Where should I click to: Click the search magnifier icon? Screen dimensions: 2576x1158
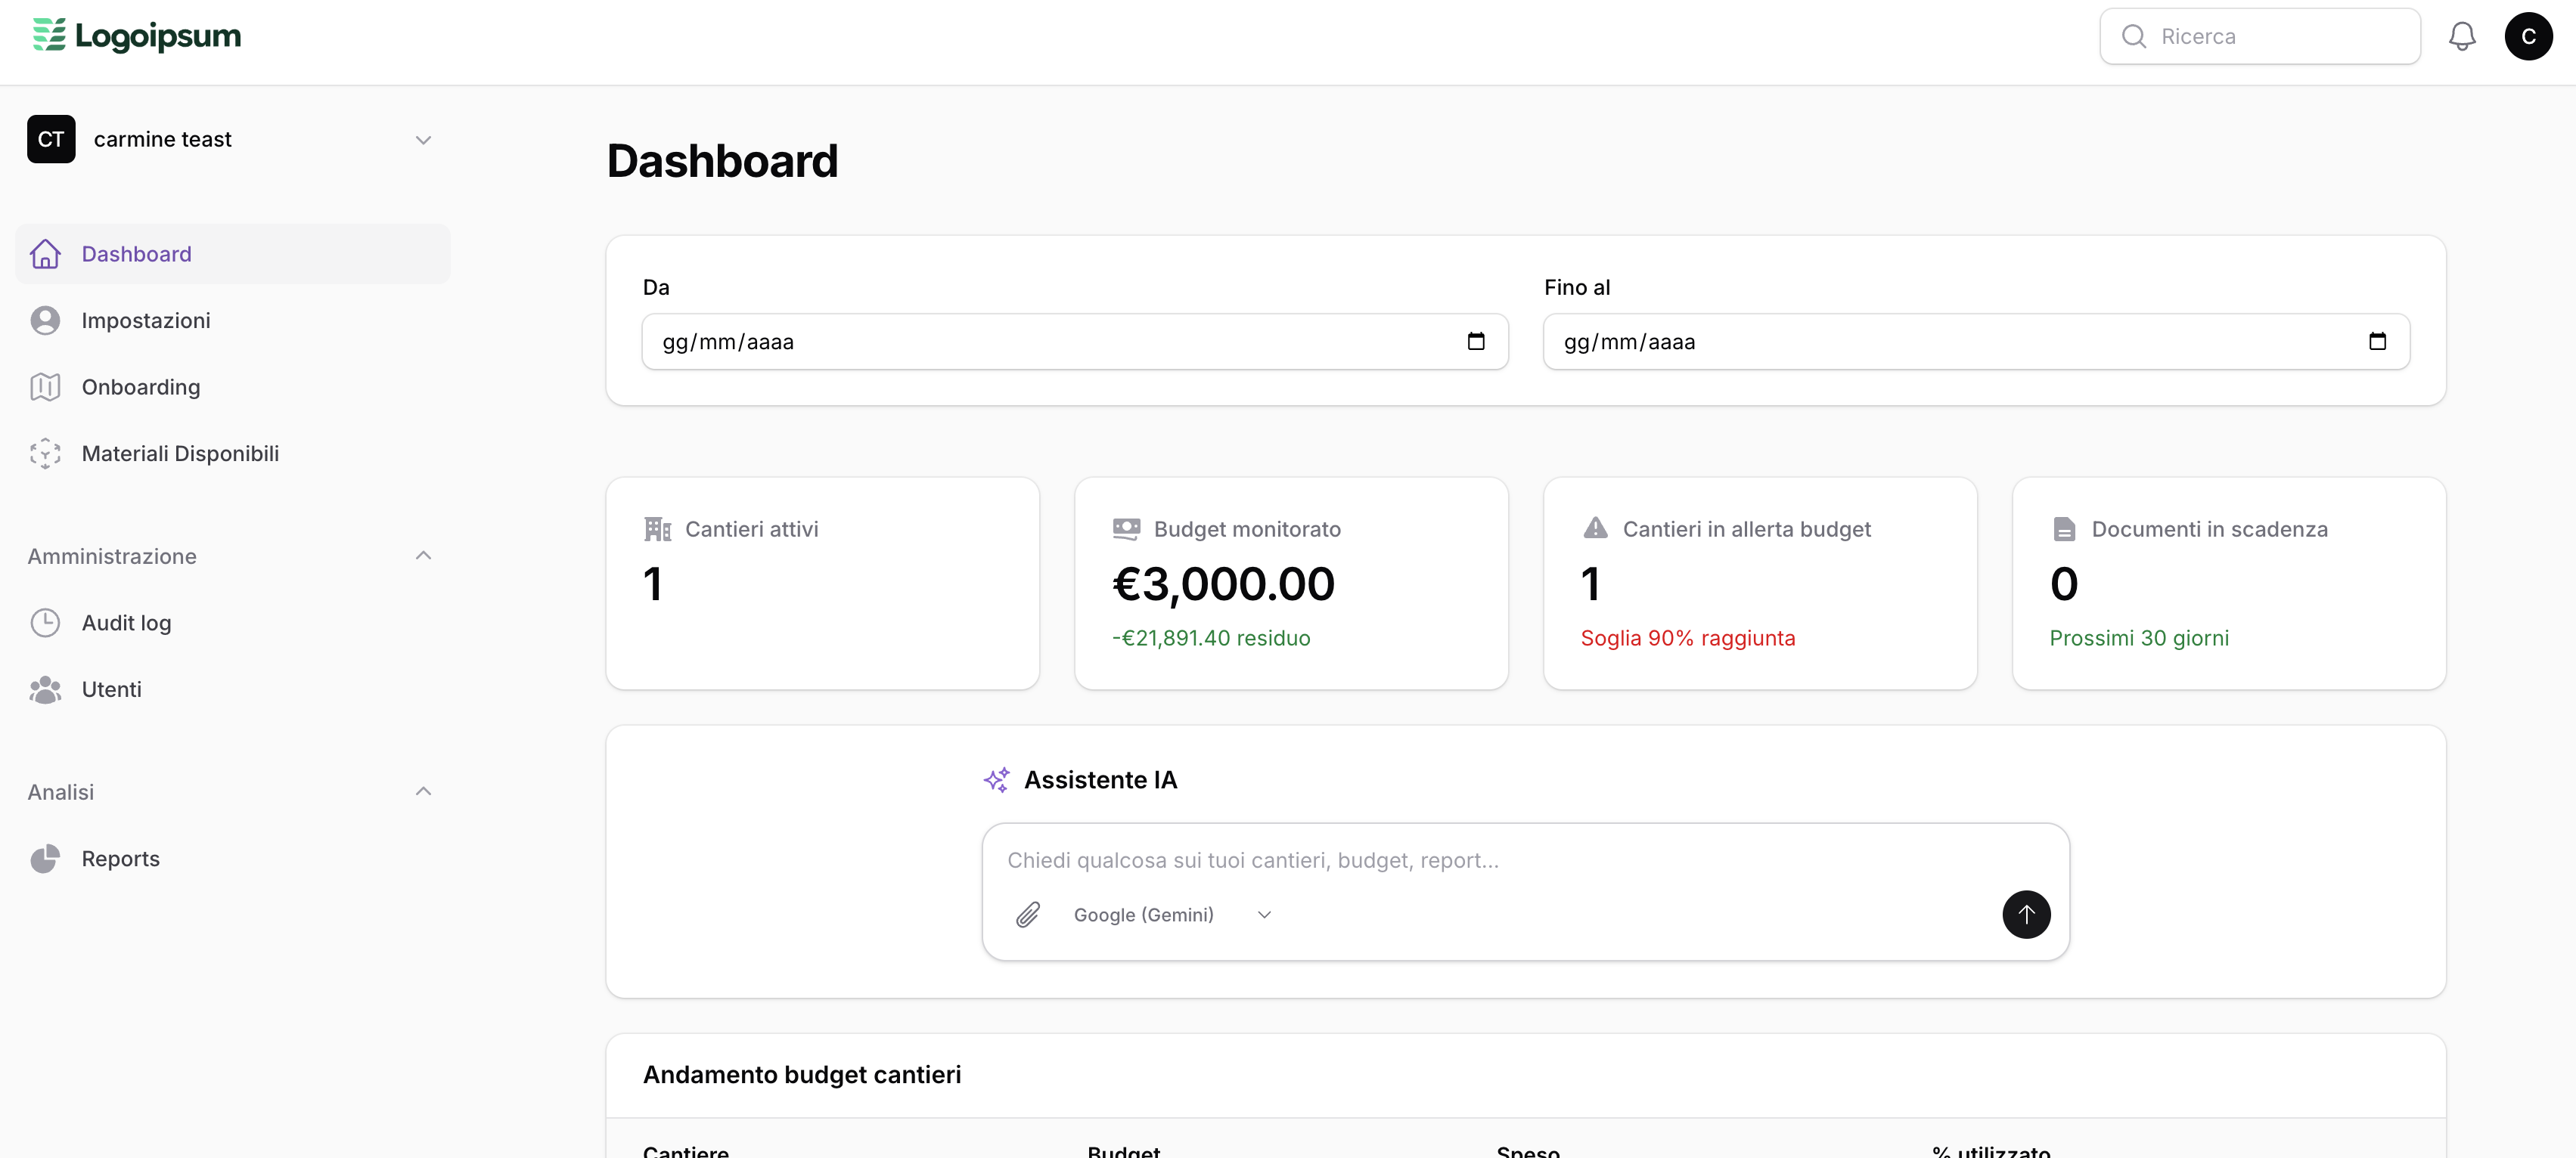click(x=2133, y=37)
